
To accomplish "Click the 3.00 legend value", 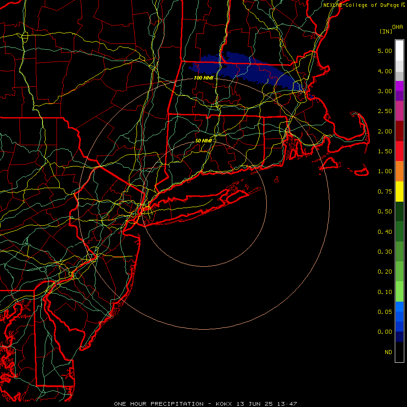I will (x=385, y=91).
